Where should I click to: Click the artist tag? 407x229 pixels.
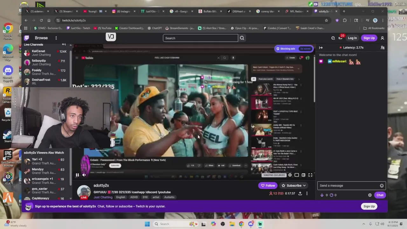[156, 197]
